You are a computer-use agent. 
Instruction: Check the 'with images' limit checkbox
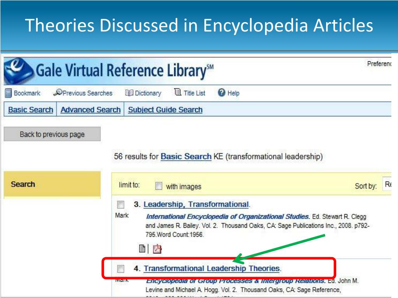(x=159, y=186)
